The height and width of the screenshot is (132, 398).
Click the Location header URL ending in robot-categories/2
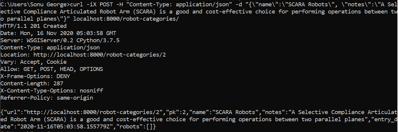pos(99,55)
